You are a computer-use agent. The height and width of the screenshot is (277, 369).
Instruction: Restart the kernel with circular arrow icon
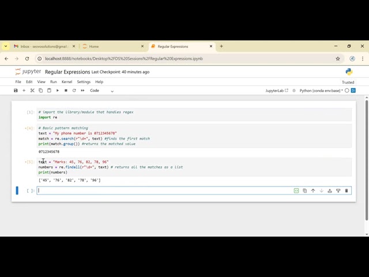74,91
